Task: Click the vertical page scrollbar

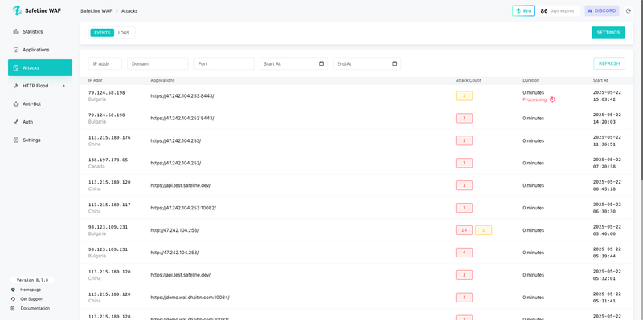Action: pos(641,90)
